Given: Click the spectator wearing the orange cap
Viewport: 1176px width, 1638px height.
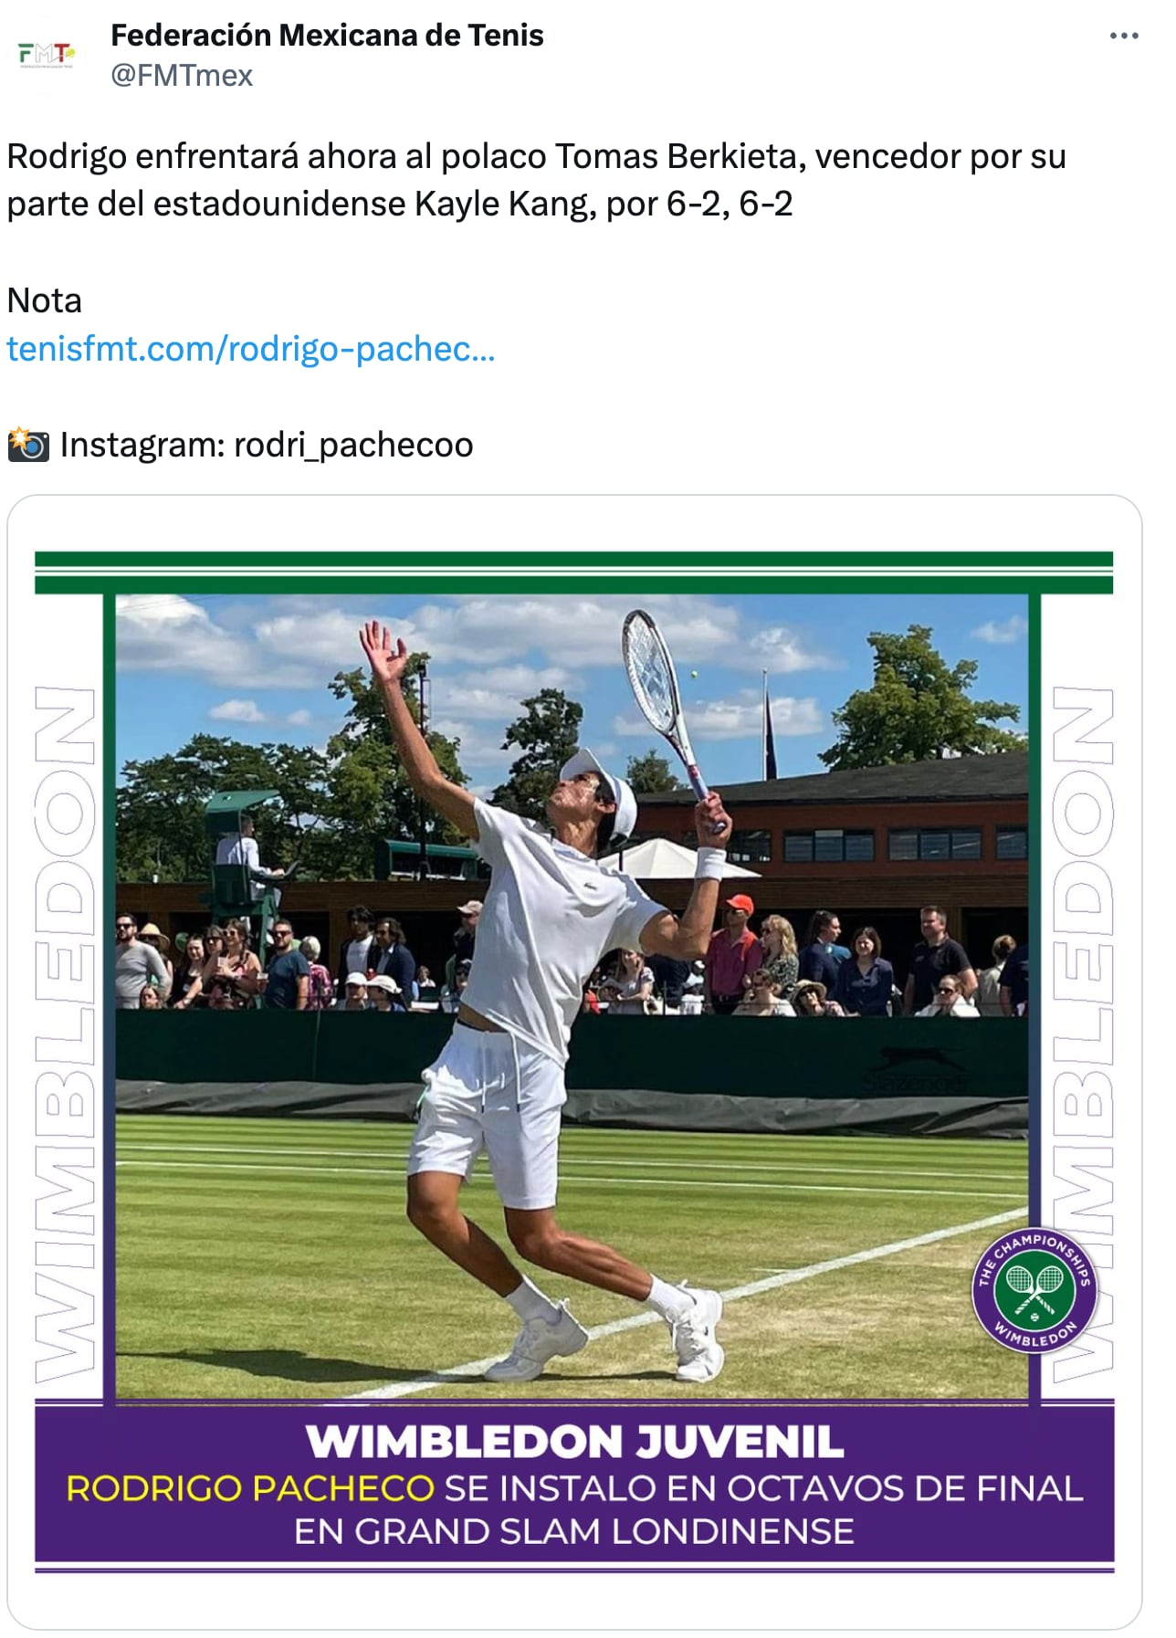Looking at the screenshot, I should point(735,954).
